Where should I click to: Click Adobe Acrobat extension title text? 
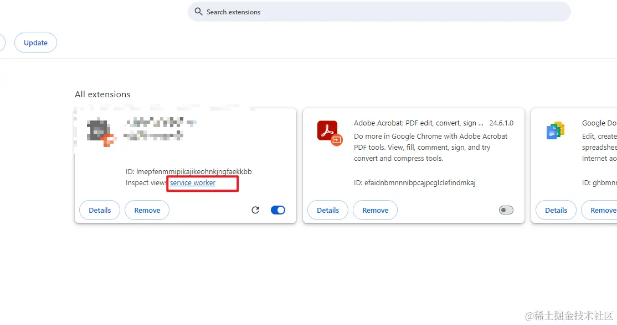[418, 123]
